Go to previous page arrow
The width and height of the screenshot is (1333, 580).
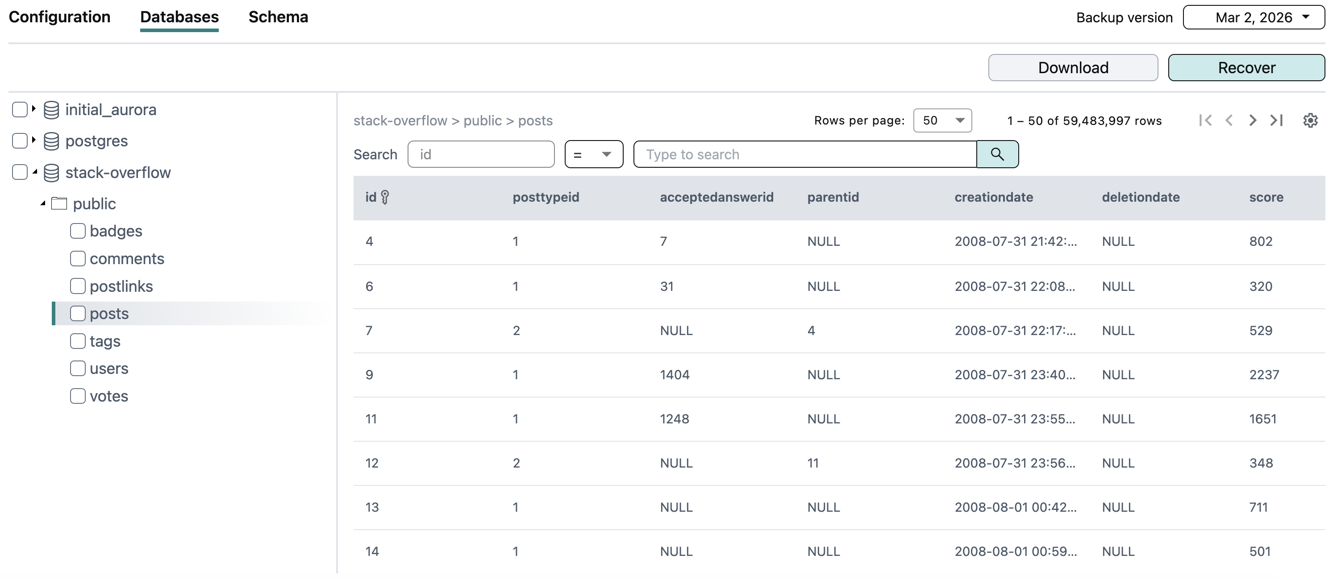[x=1229, y=120]
